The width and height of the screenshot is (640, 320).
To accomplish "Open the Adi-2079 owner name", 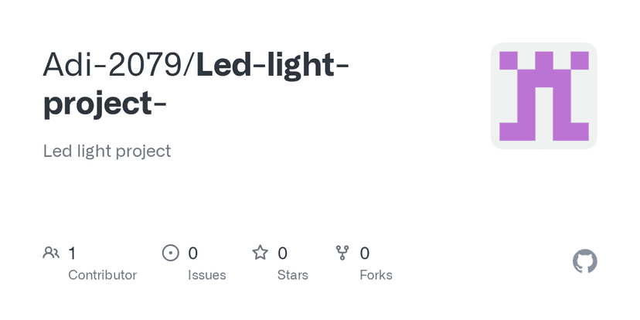I will pos(114,66).
